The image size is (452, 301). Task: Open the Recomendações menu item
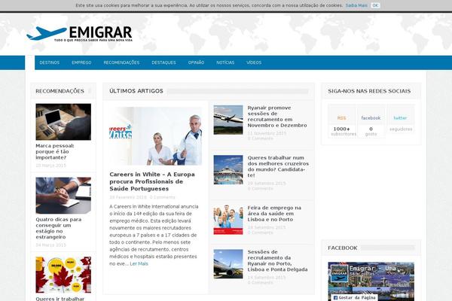point(121,62)
